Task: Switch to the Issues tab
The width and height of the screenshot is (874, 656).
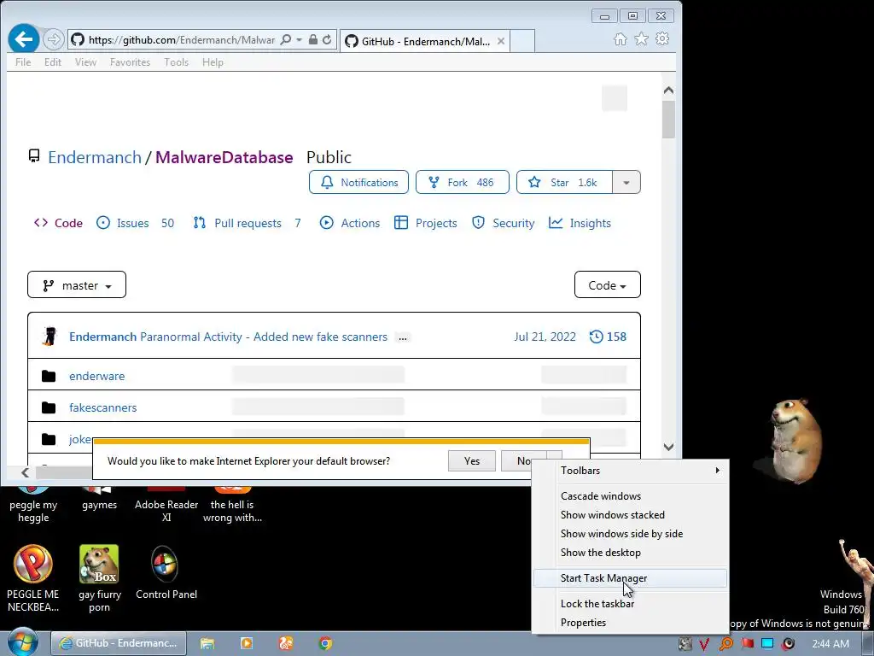Action: tap(135, 223)
